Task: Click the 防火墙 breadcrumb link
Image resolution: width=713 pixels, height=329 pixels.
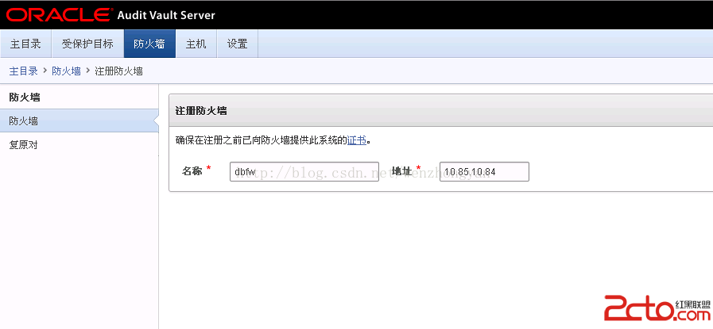Action: coord(67,71)
